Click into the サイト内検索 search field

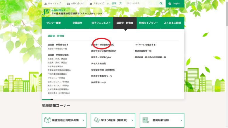pyautogui.click(x=142, y=3)
